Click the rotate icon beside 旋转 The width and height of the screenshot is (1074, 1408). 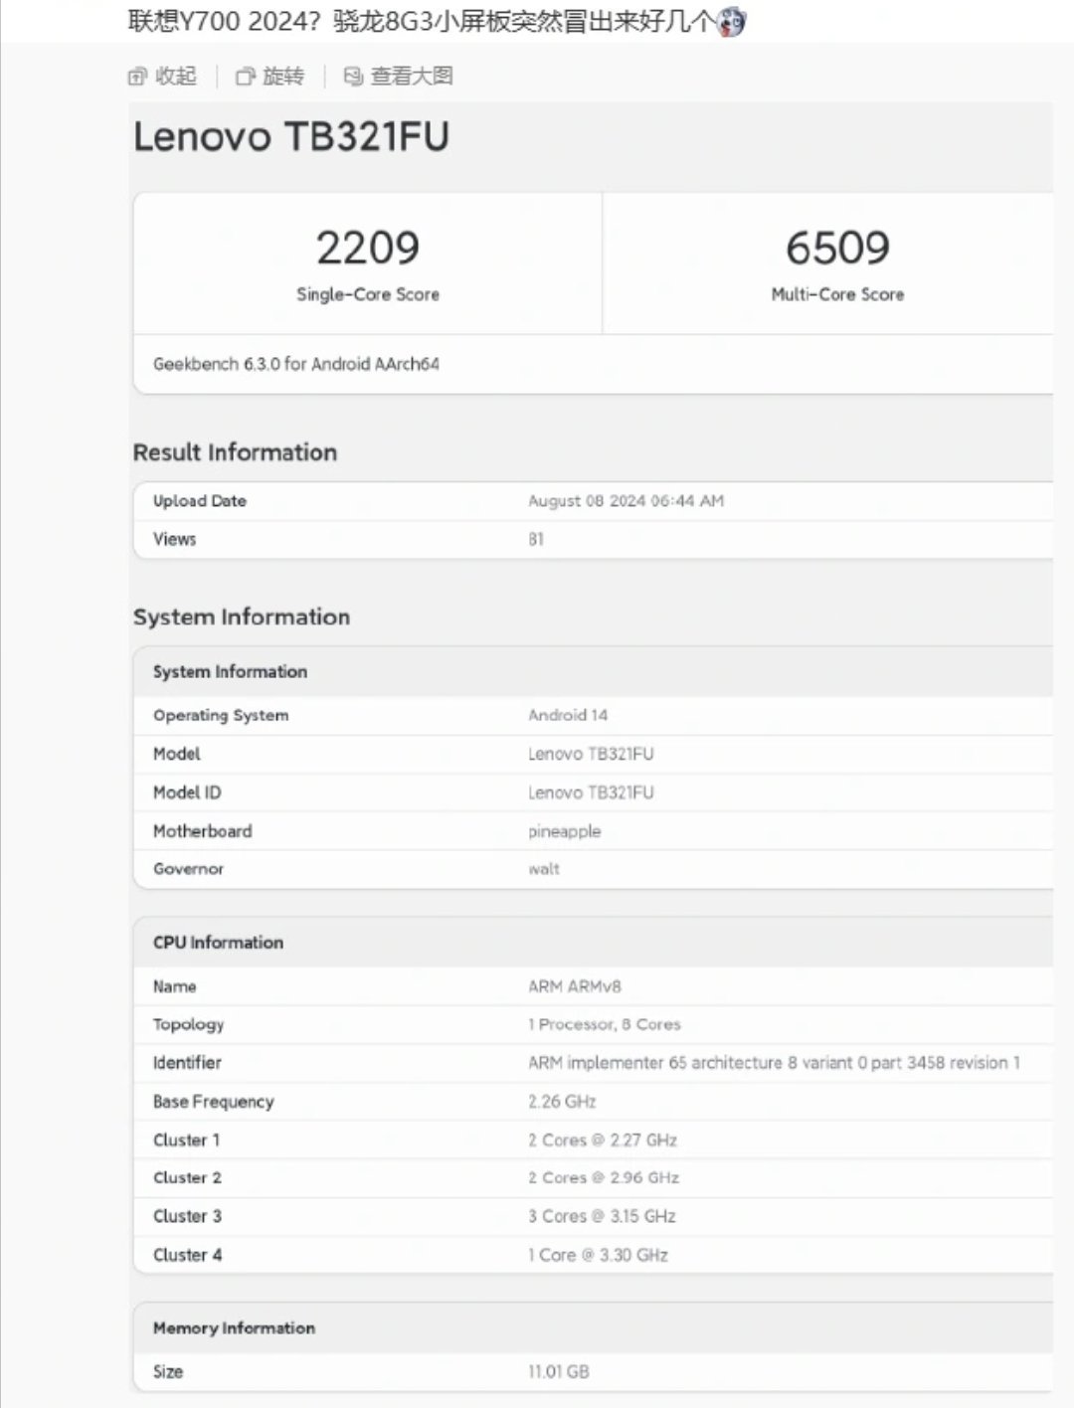[x=245, y=77]
